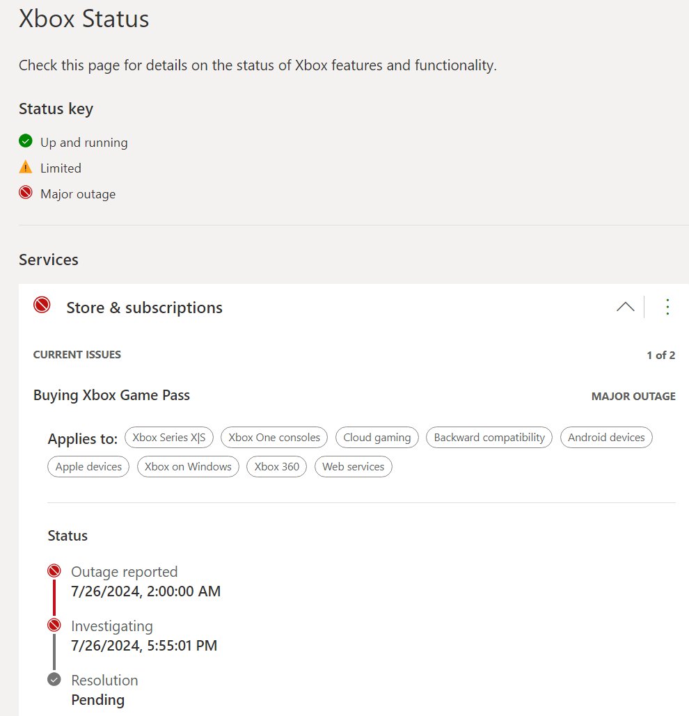689x716 pixels.
Task: Click the Backward compatibility tag
Action: coord(489,438)
